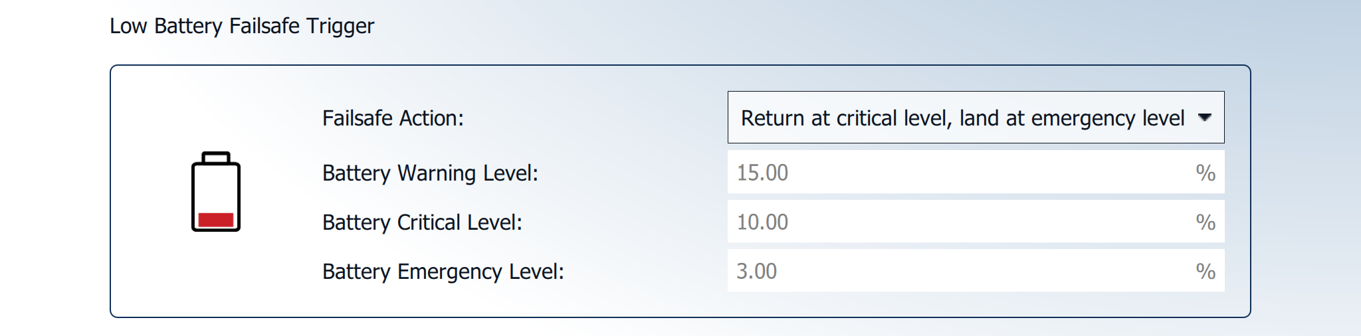Click the Failsafe Action dropdown arrow
This screenshot has width=1361, height=336.
pos(1204,118)
